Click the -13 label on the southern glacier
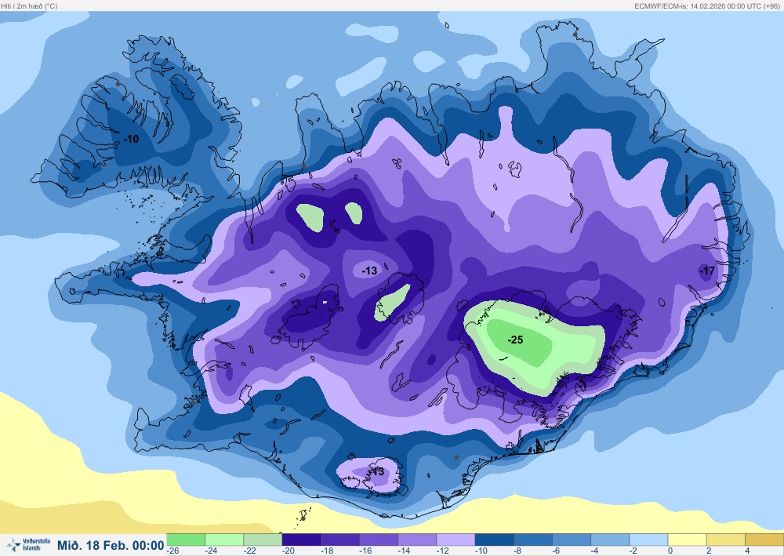This screenshot has height=556, width=784. (x=376, y=471)
